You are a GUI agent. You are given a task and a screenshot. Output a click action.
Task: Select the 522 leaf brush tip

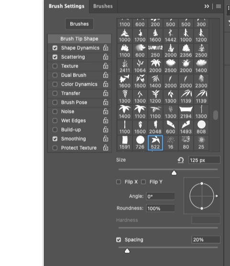click(155, 143)
